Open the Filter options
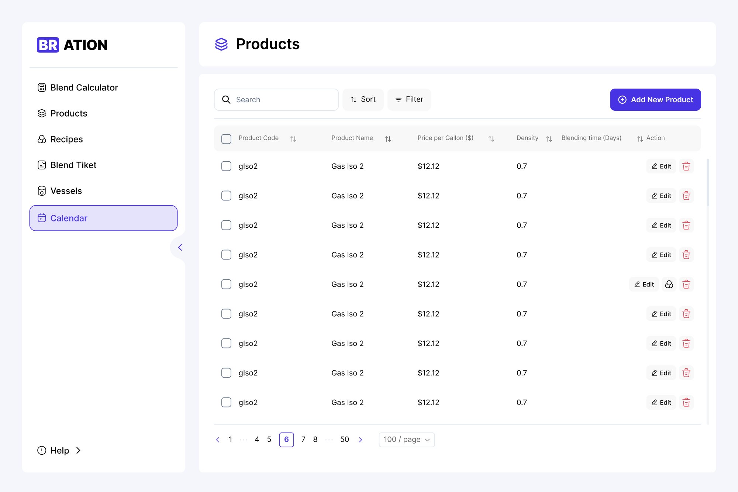 point(409,100)
